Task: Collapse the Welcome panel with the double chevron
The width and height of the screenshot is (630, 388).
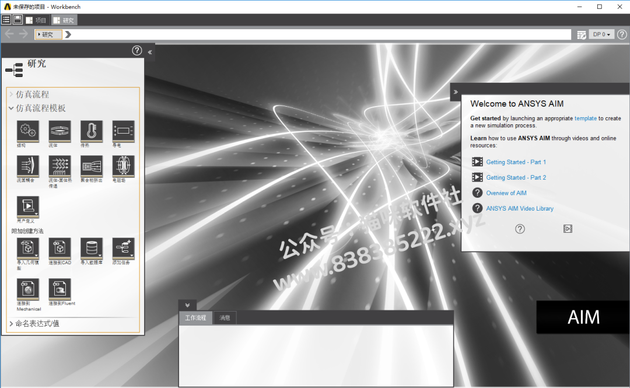Action: coord(456,92)
